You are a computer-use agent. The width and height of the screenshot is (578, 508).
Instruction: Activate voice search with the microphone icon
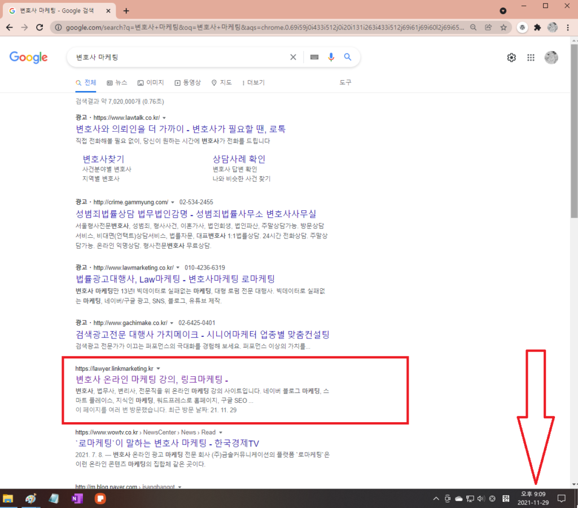(x=331, y=57)
